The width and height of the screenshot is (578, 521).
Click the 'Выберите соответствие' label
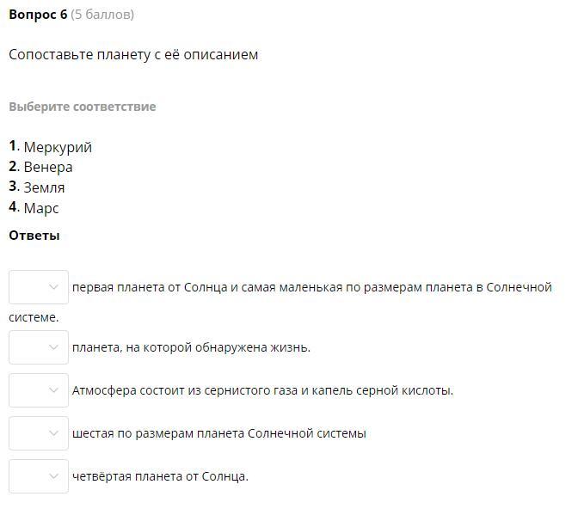83,107
